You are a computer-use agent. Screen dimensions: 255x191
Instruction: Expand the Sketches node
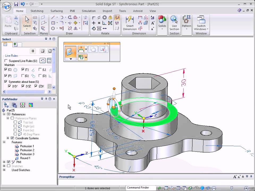pyautogui.click(x=4, y=166)
